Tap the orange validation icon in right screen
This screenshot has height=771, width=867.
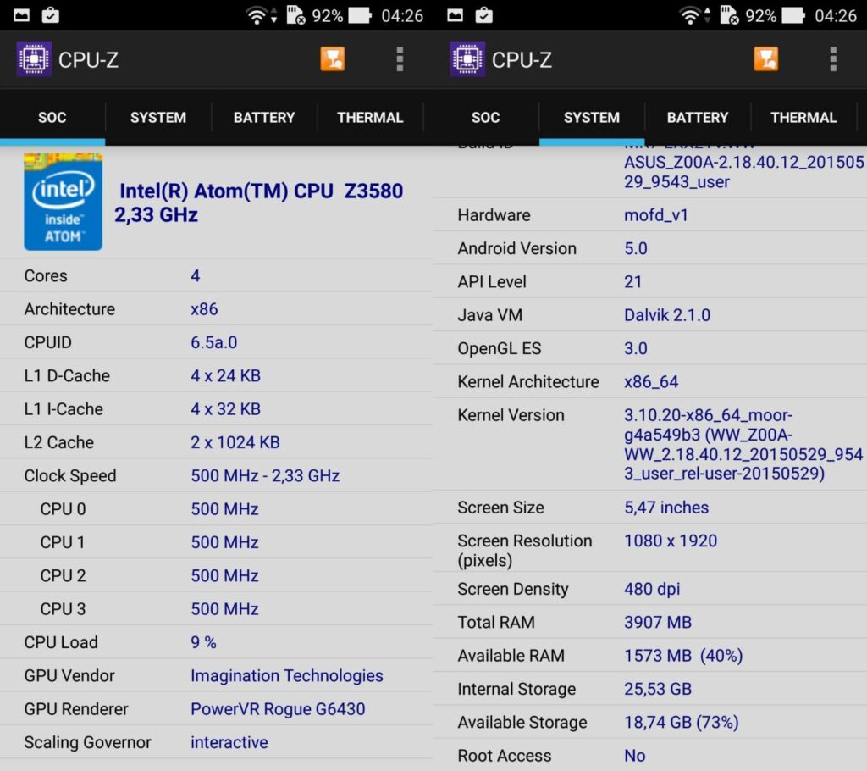766,59
